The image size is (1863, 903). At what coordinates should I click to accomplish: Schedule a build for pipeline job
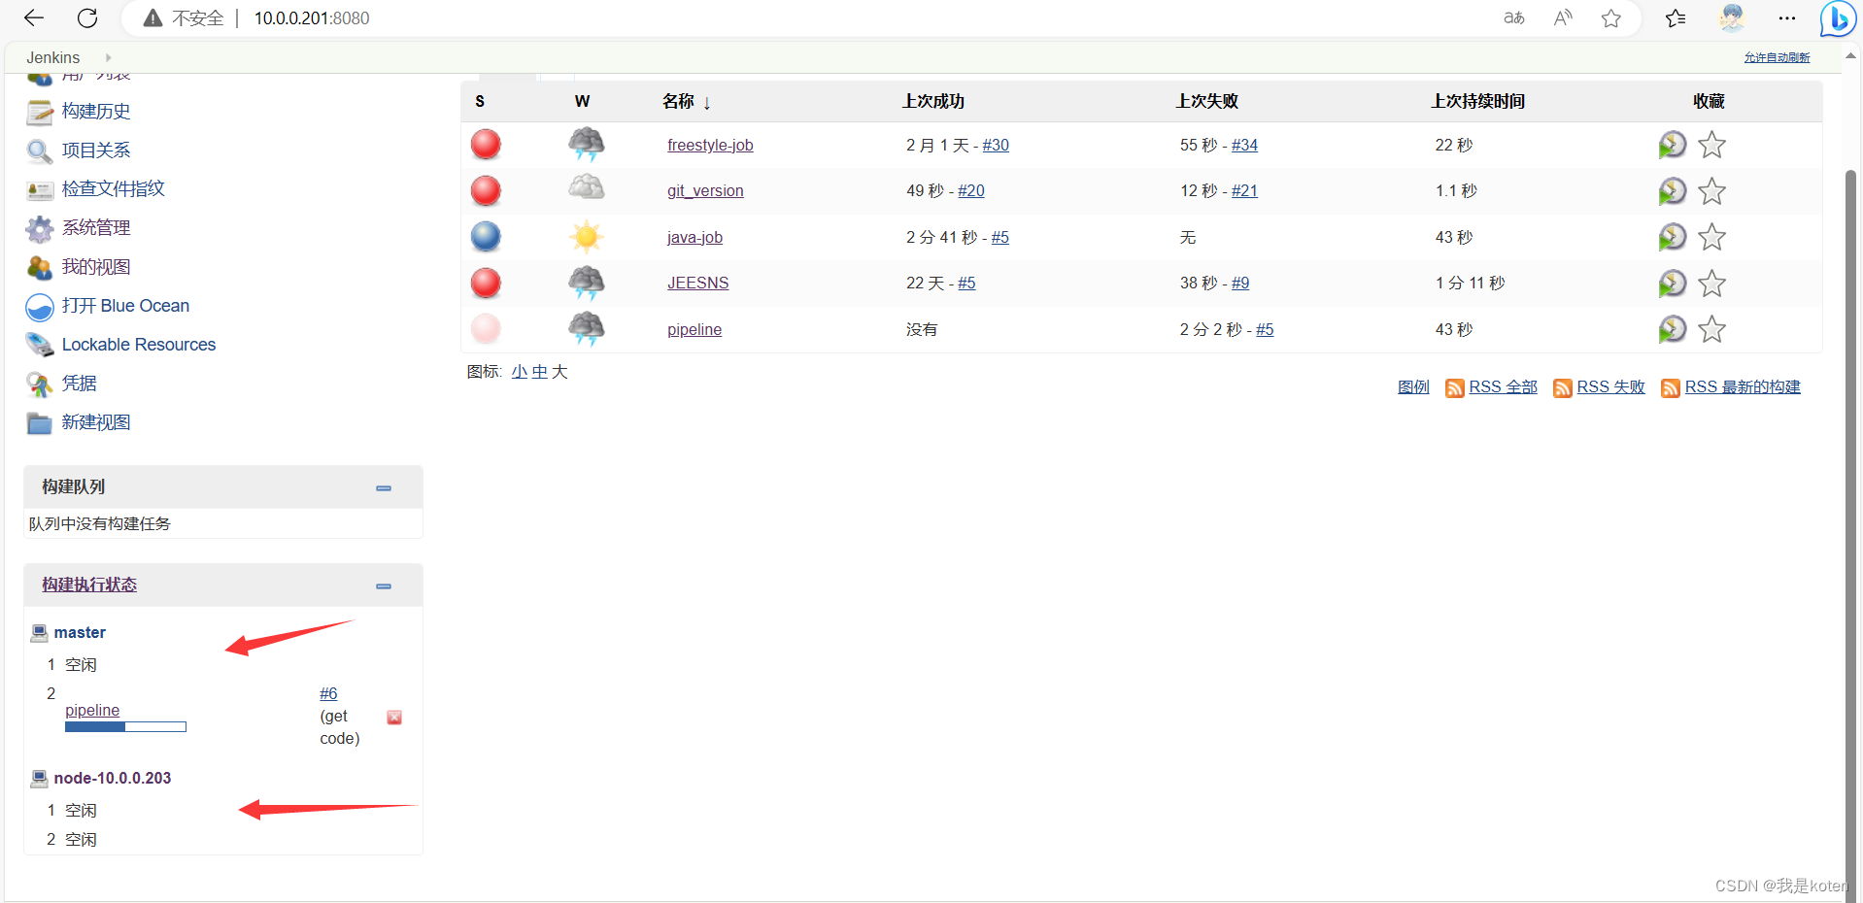pyautogui.click(x=1672, y=329)
